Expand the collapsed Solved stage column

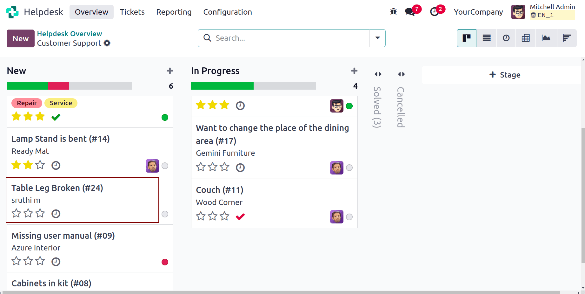(378, 74)
